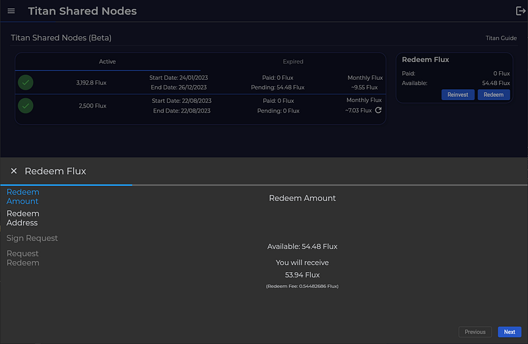Viewport: 528px width, 344px height.
Task: Select the Redeem Amount step
Action: click(23, 196)
